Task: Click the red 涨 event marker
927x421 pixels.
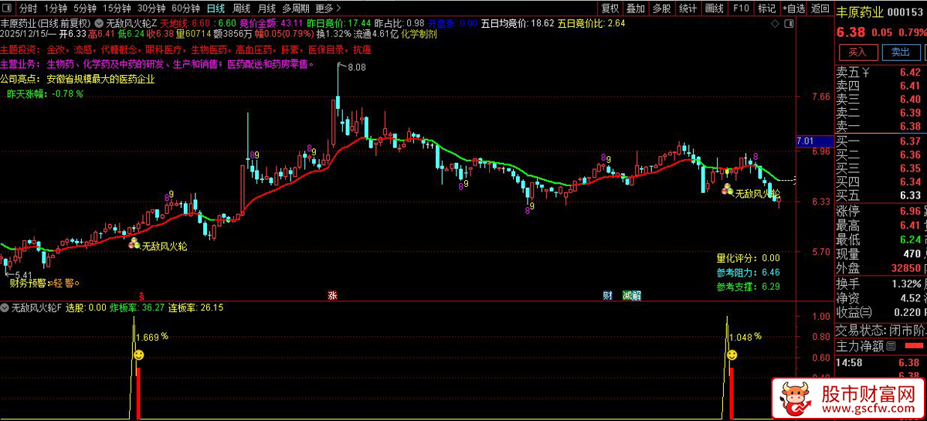Action: click(x=332, y=295)
